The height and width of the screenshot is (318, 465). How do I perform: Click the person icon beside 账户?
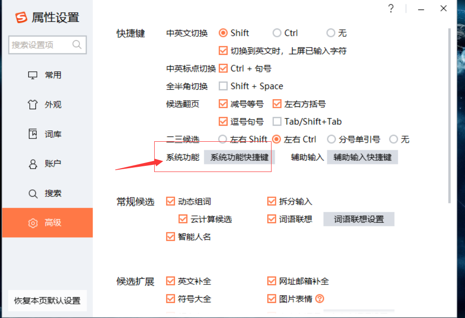pos(32,163)
